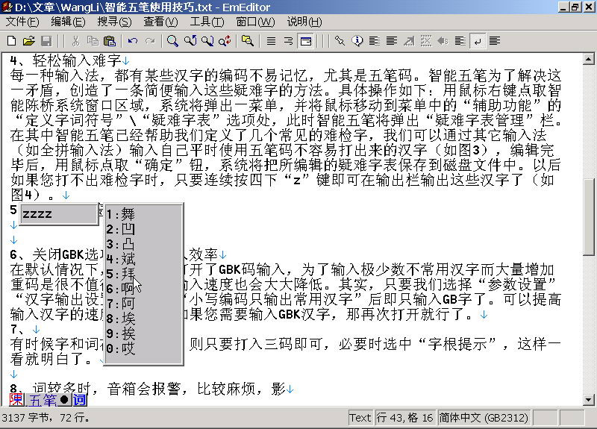Click the 3137 字节, 72 行 status text
597x429 pixels.
point(46,418)
